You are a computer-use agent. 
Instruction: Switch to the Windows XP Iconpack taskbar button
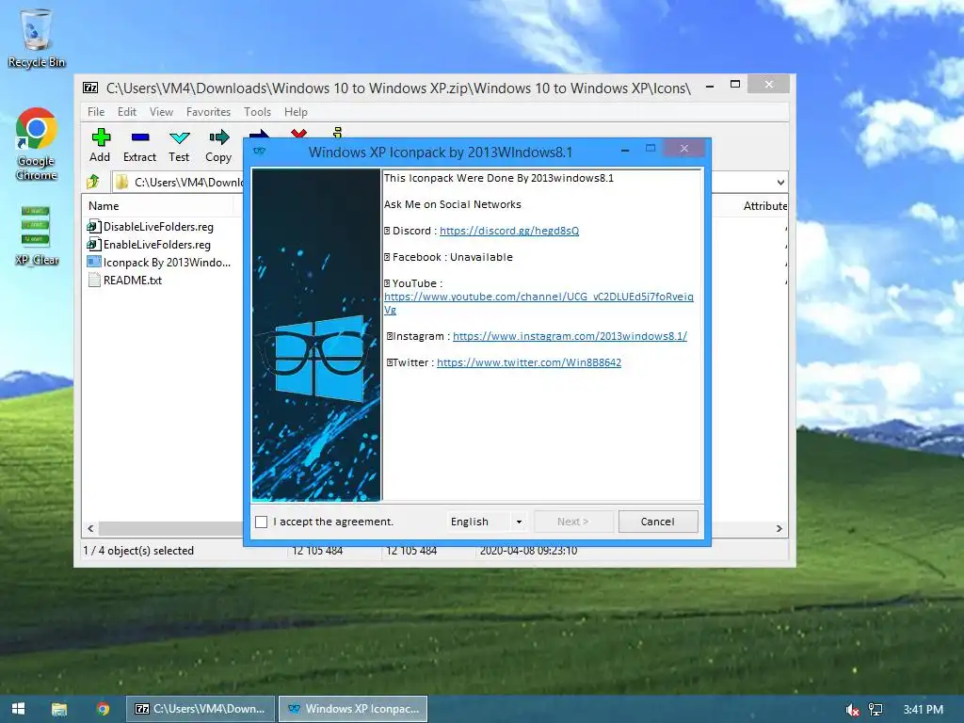tap(353, 709)
